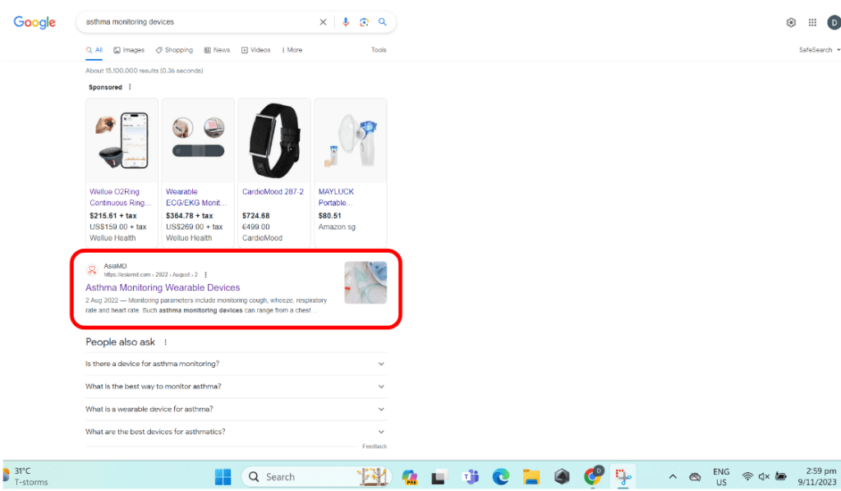Switch to the Videos tab
841x491 pixels.
[255, 50]
